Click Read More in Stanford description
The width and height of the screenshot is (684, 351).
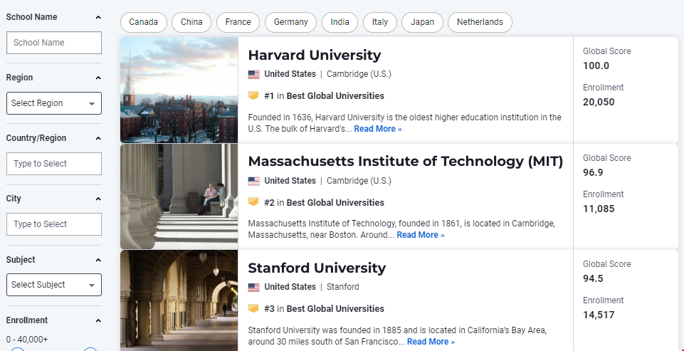431,342
